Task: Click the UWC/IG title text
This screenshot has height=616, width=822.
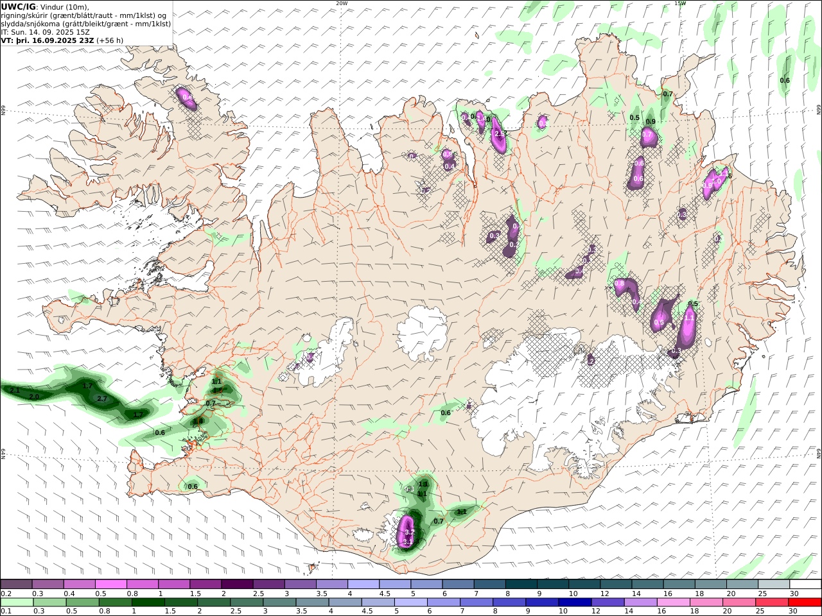Action: coord(19,6)
